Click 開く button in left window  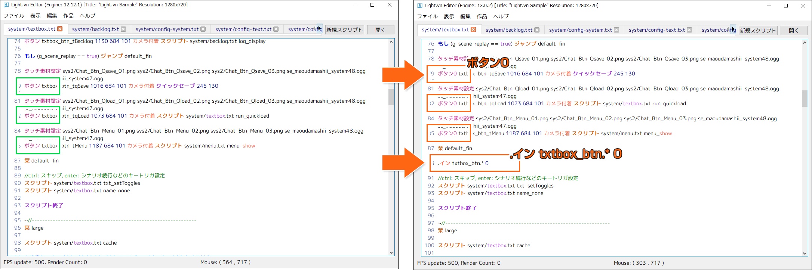tap(381, 30)
